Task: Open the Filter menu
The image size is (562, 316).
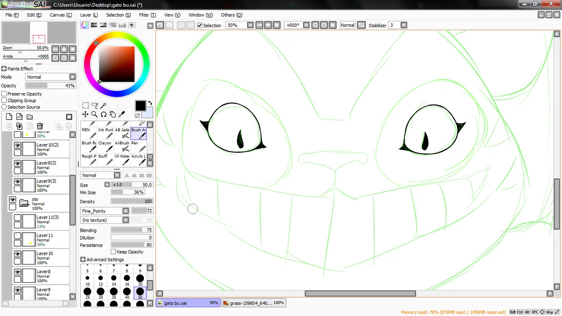Action: click(147, 15)
